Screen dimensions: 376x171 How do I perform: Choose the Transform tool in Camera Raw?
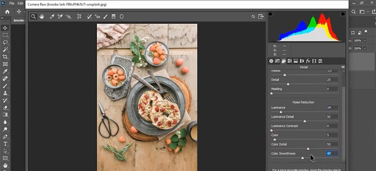click(79, 16)
